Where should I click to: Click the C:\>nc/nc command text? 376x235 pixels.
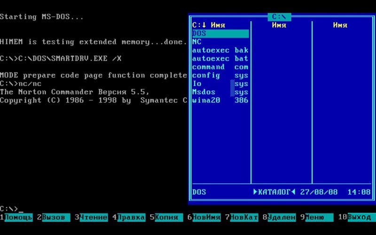(x=21, y=84)
